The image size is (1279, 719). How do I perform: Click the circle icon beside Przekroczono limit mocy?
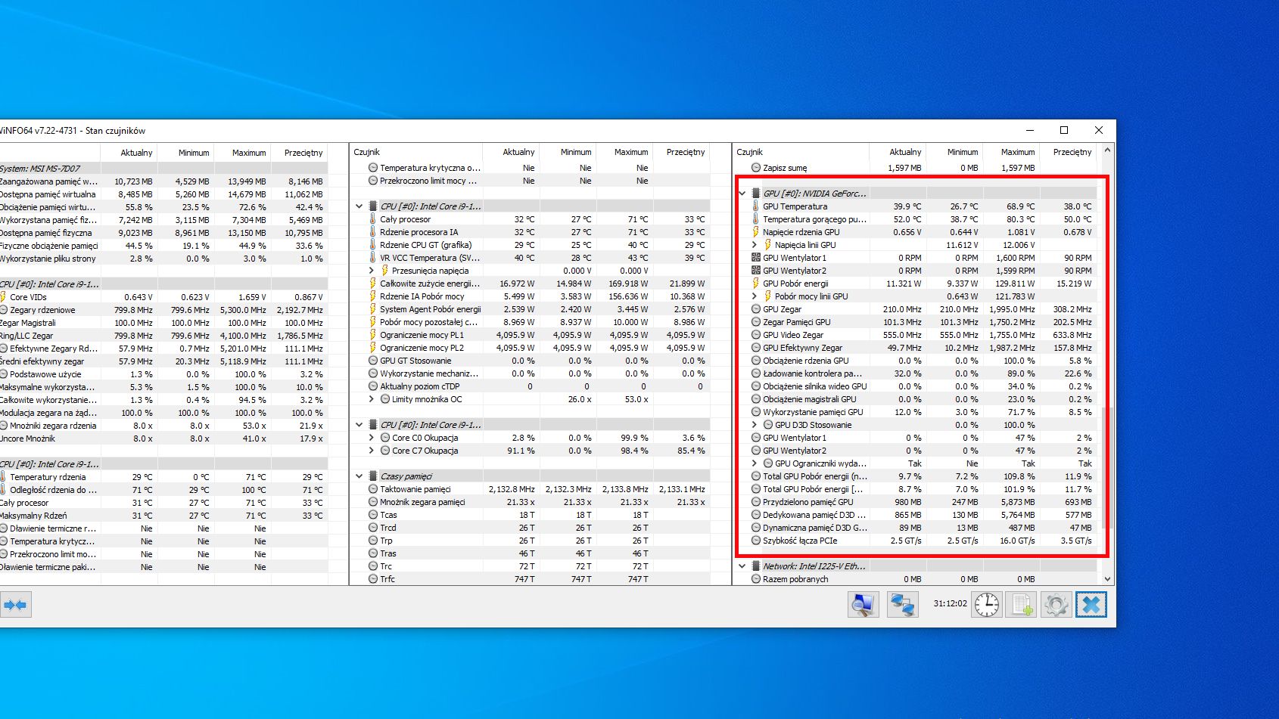tap(372, 181)
